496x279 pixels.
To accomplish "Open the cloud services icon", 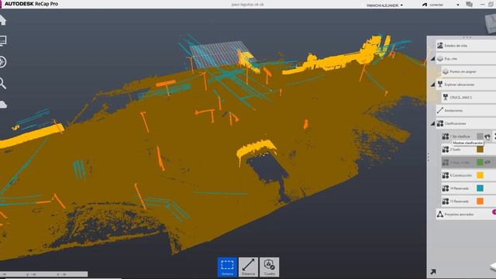I will pos(3,105).
